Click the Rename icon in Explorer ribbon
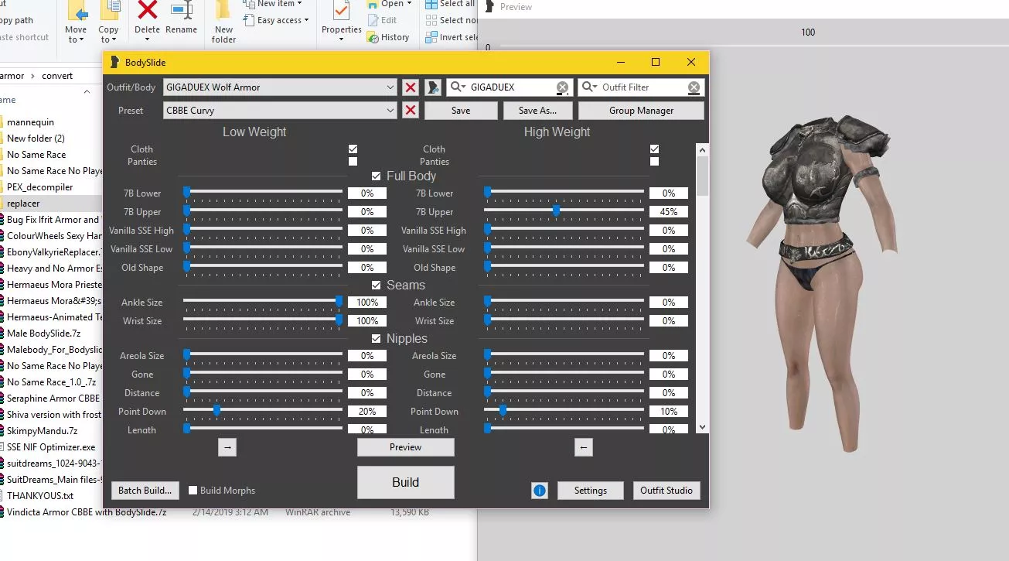 (x=182, y=11)
